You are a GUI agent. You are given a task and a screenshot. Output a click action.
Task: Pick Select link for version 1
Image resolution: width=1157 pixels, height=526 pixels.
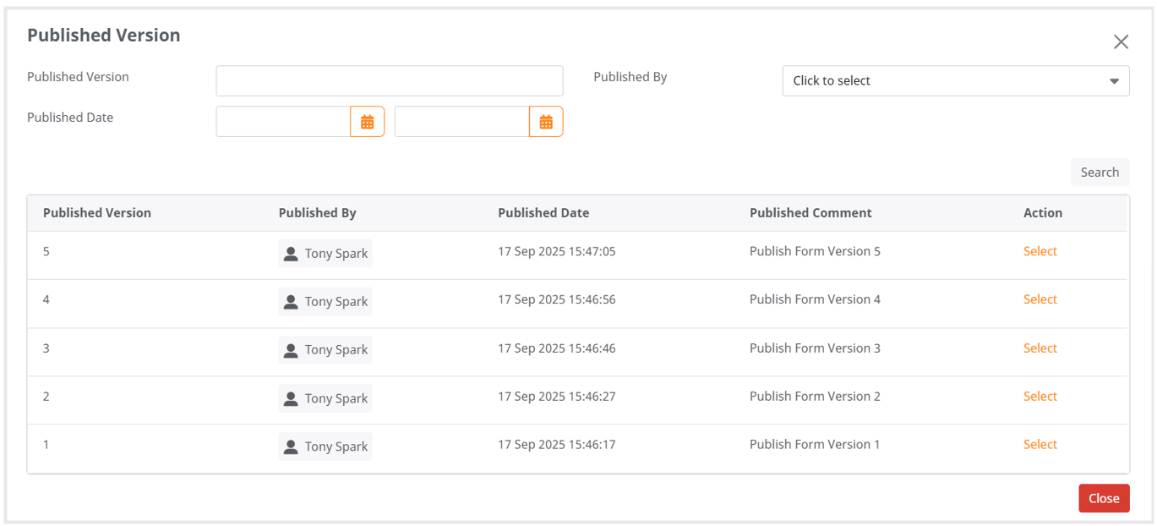[1040, 445]
